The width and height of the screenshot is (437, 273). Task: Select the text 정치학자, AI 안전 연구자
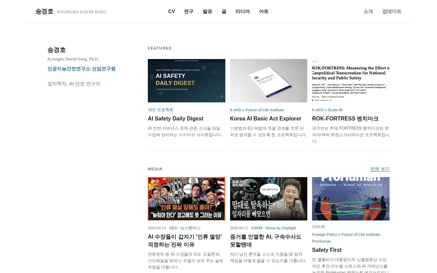tap(74, 84)
